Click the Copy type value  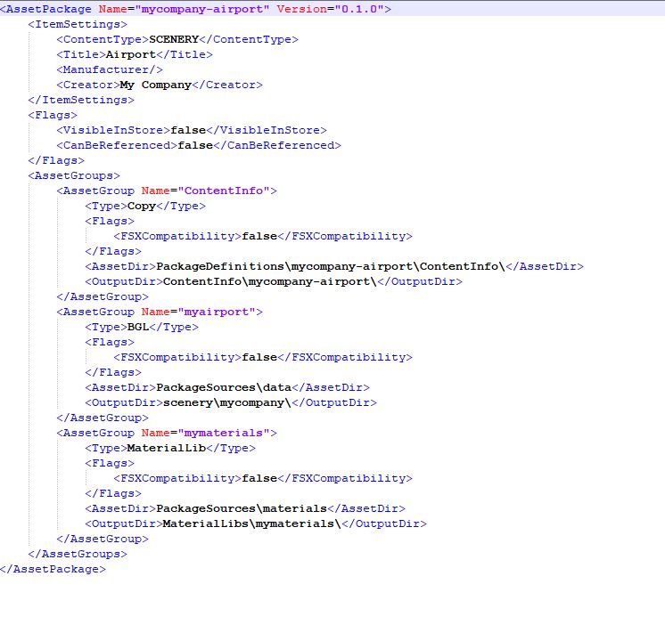142,206
